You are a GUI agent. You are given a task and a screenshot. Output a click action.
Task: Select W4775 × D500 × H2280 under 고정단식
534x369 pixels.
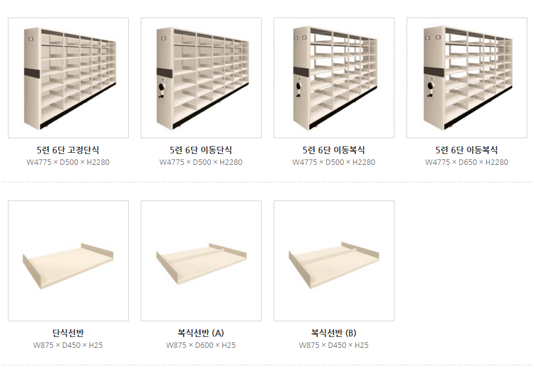click(68, 162)
